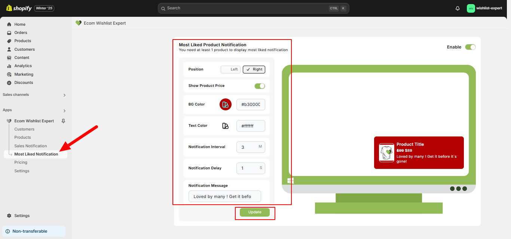The height and width of the screenshot is (239, 511).
Task: Toggle the Show Product Price switch
Action: pyautogui.click(x=260, y=86)
